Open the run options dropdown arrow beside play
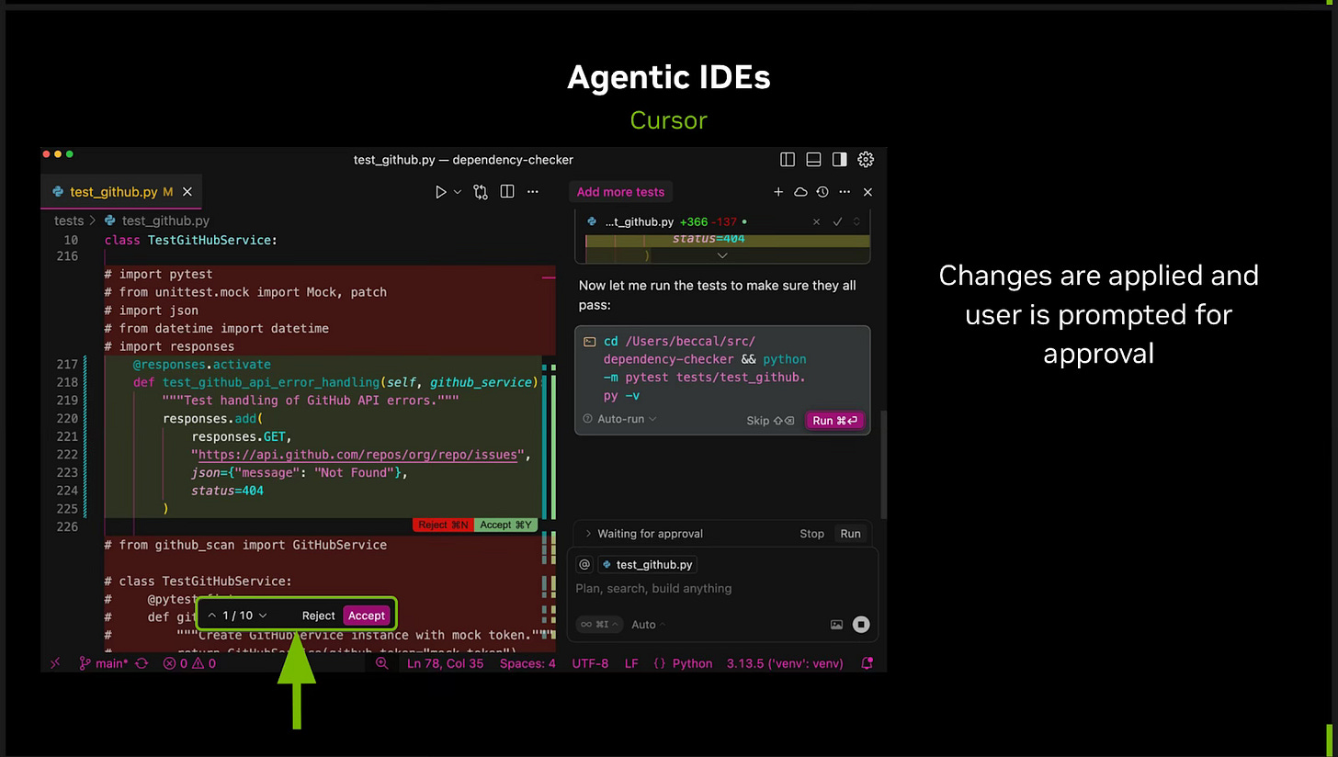1338x757 pixels. pos(457,192)
